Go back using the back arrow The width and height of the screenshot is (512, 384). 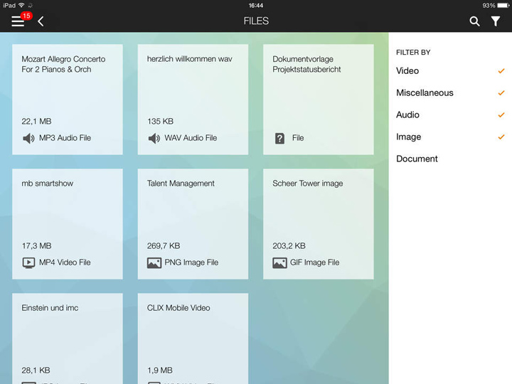tap(41, 21)
